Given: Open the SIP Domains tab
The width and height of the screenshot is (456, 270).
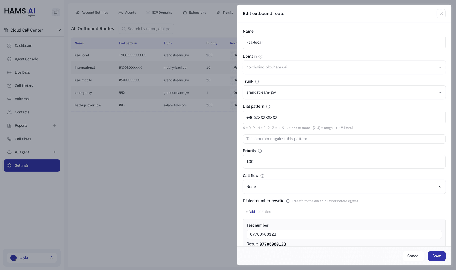Looking at the screenshot, I should click(159, 13).
